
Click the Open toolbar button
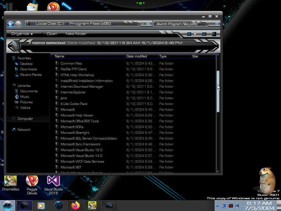[x=52, y=34]
